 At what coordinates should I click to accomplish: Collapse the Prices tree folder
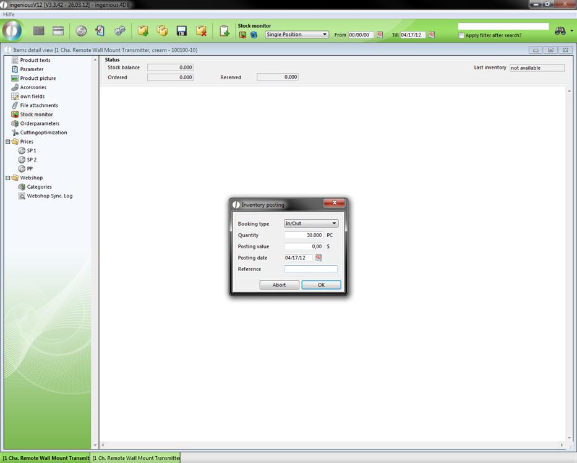coord(8,142)
